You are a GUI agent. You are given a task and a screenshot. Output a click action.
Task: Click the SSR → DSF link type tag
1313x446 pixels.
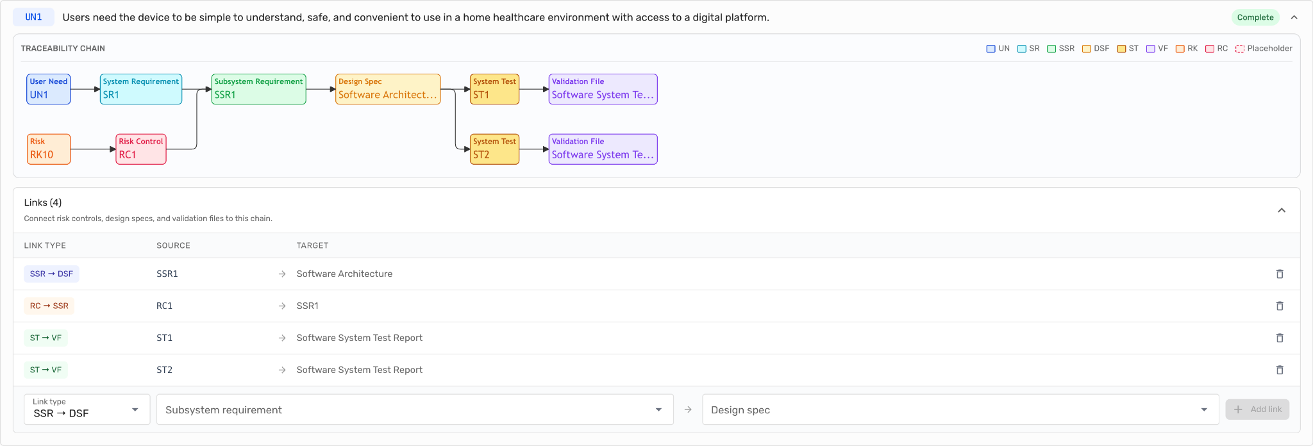click(51, 274)
